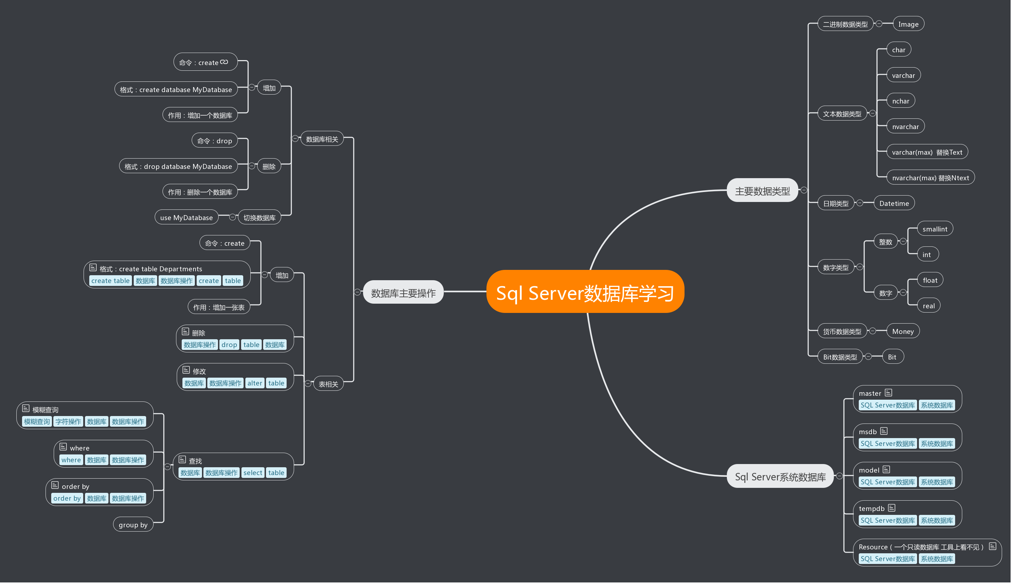Click the note icon beside order by

[55, 485]
